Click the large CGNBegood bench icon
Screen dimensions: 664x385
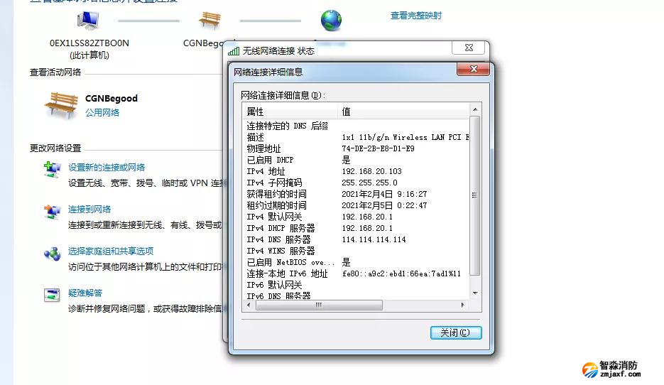pos(61,104)
